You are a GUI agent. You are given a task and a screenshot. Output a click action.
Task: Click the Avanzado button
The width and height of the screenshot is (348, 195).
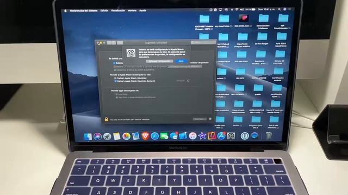200,119
